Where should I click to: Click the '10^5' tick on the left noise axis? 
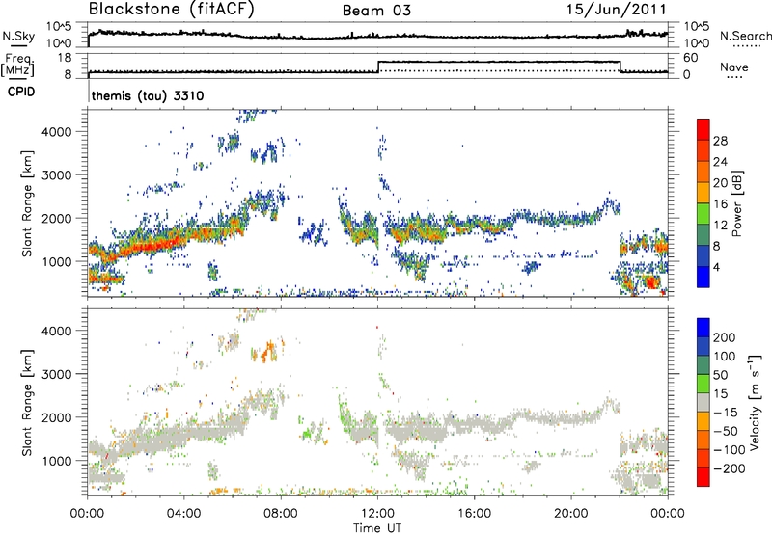pos(59,26)
